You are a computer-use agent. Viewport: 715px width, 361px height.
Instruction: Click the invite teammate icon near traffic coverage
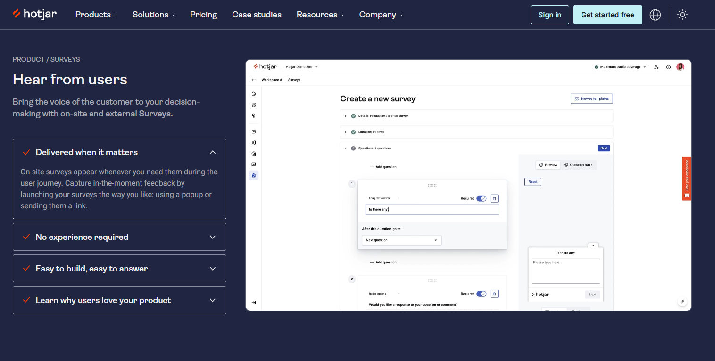(x=657, y=66)
